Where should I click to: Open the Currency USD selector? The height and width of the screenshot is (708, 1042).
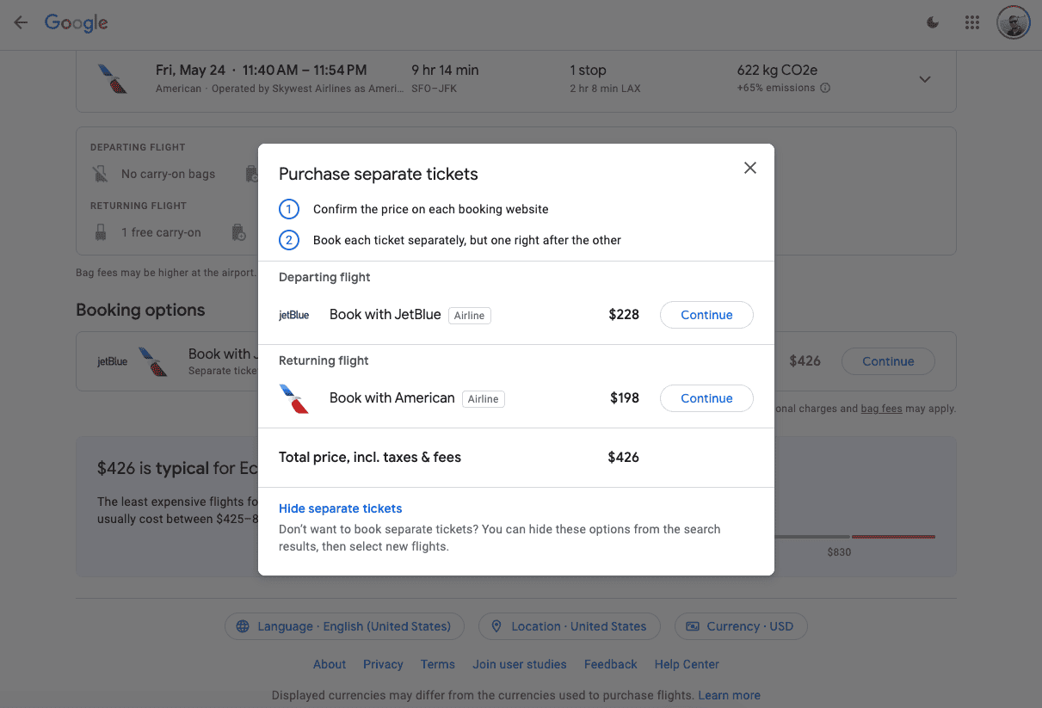pyautogui.click(x=740, y=626)
